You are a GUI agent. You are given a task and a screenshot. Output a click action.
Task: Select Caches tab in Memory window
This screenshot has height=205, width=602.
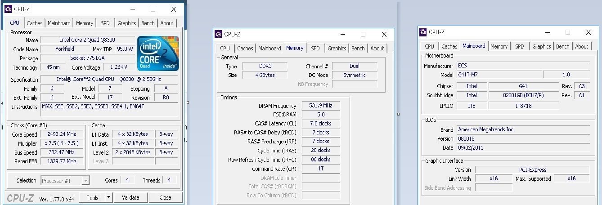pyautogui.click(x=245, y=49)
